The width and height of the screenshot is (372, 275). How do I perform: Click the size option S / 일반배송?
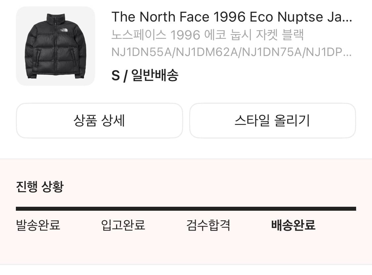pyautogui.click(x=145, y=76)
